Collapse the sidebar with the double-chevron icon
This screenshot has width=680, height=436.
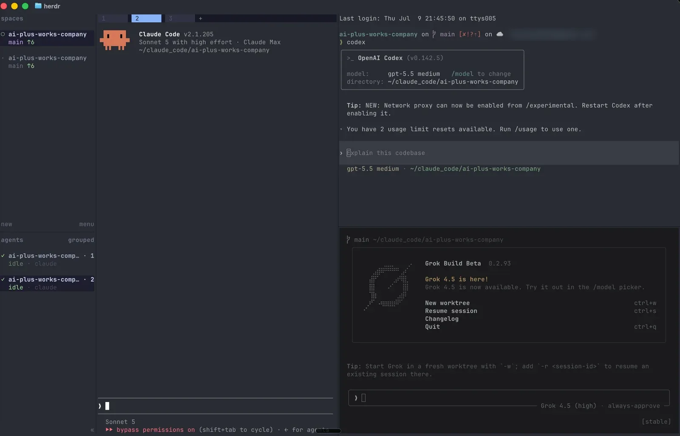[92, 430]
